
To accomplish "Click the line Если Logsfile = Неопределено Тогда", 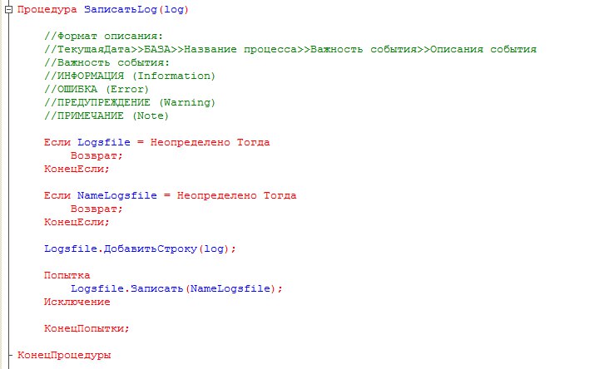I will pyautogui.click(x=157, y=143).
